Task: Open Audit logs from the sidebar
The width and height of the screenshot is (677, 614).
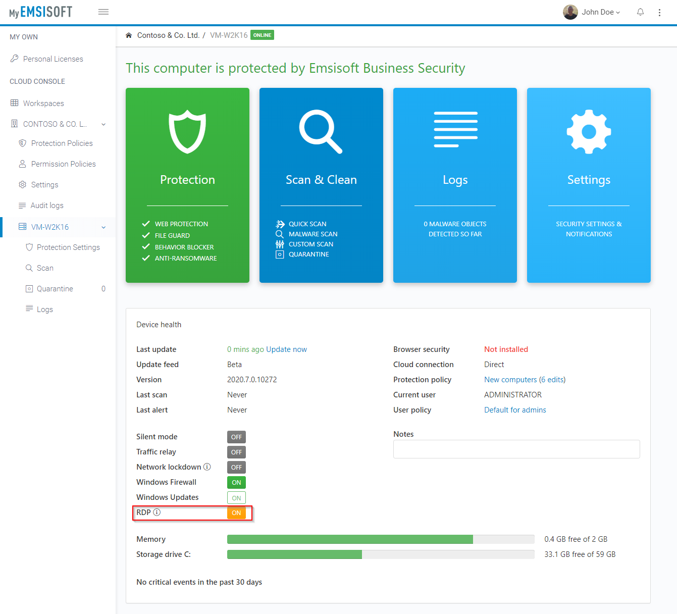Action: (47, 205)
